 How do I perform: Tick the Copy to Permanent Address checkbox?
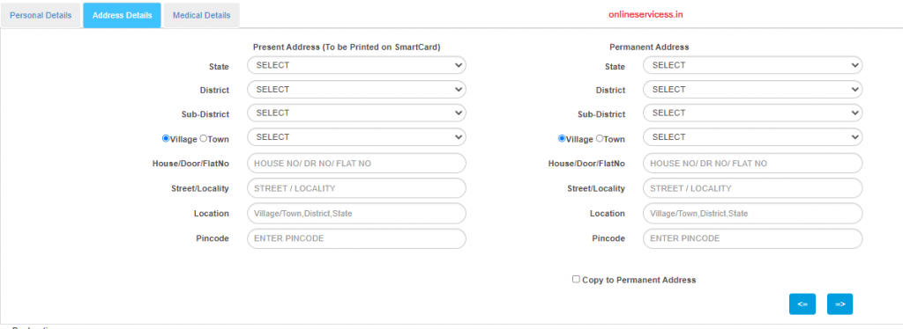click(576, 279)
